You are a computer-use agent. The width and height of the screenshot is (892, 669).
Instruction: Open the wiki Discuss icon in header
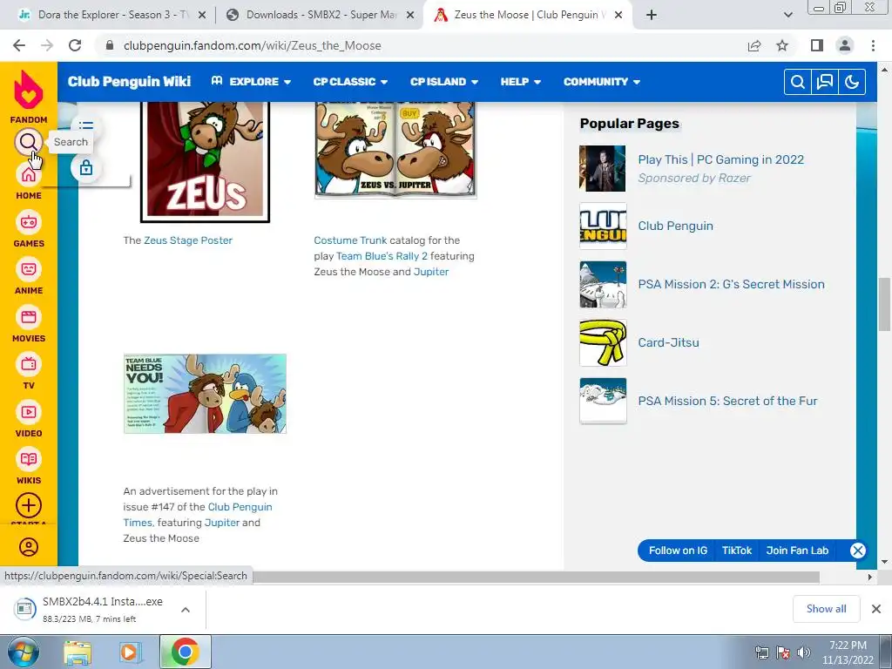(x=825, y=82)
